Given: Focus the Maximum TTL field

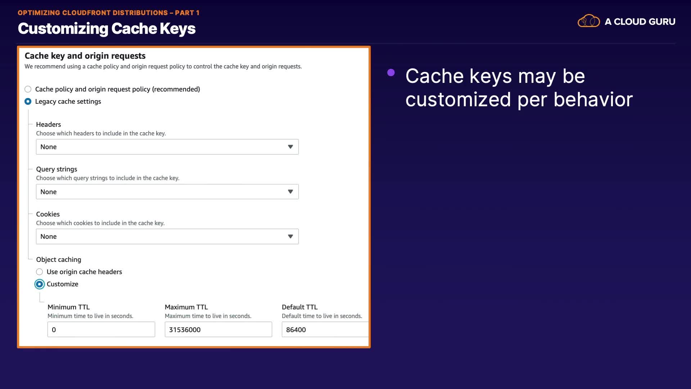Looking at the screenshot, I should click(x=218, y=330).
